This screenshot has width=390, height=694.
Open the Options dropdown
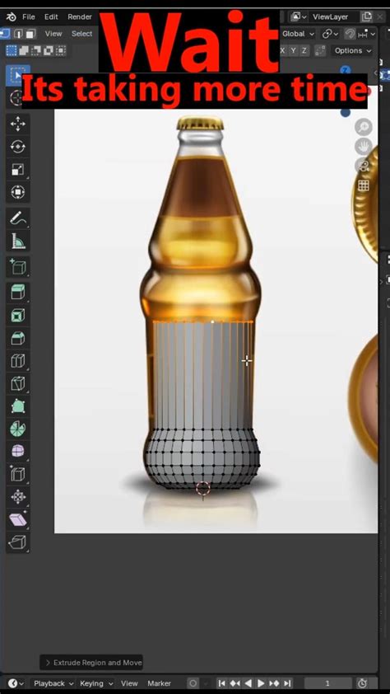point(353,50)
